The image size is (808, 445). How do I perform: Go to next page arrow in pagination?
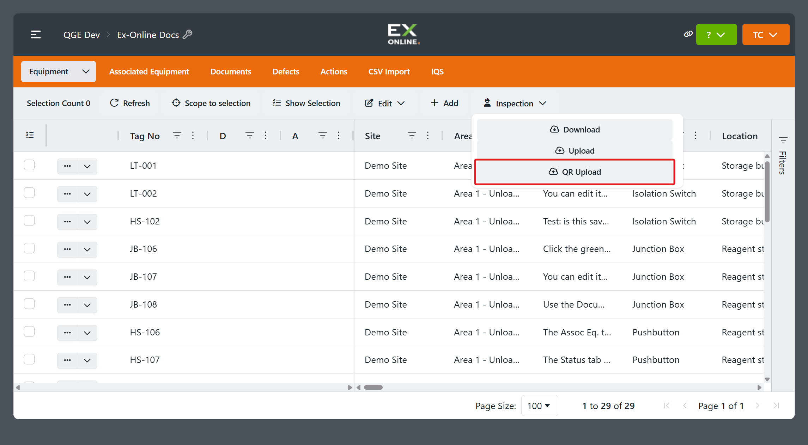[758, 406]
